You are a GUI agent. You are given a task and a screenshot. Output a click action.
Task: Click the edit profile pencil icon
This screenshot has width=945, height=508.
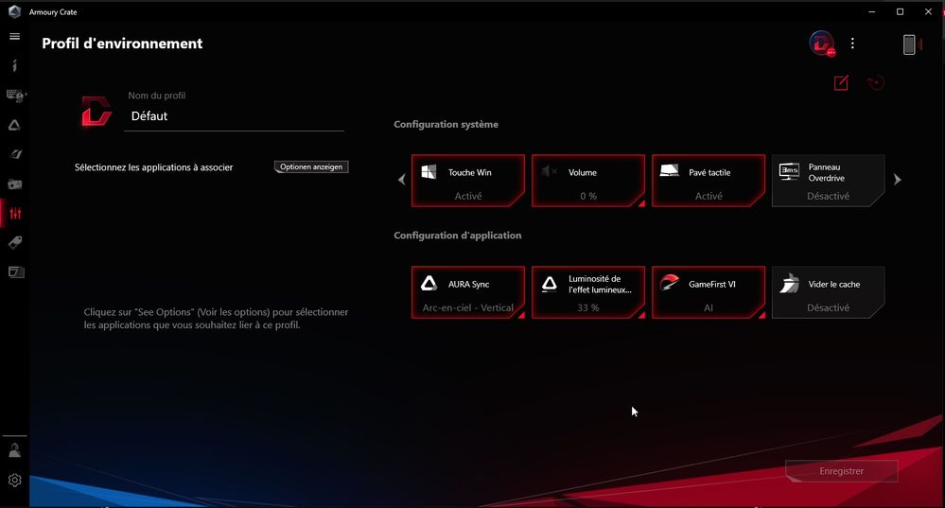(x=841, y=82)
